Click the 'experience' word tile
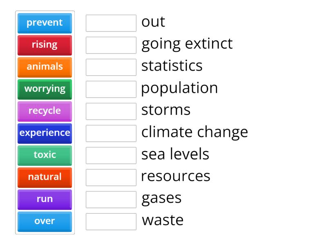 point(45,133)
